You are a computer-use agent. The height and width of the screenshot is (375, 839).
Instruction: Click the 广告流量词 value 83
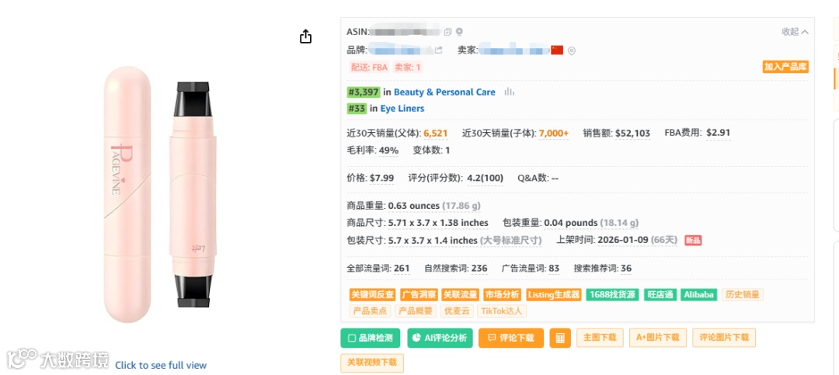555,269
